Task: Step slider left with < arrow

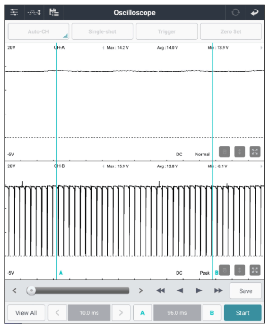Action: 14,291
